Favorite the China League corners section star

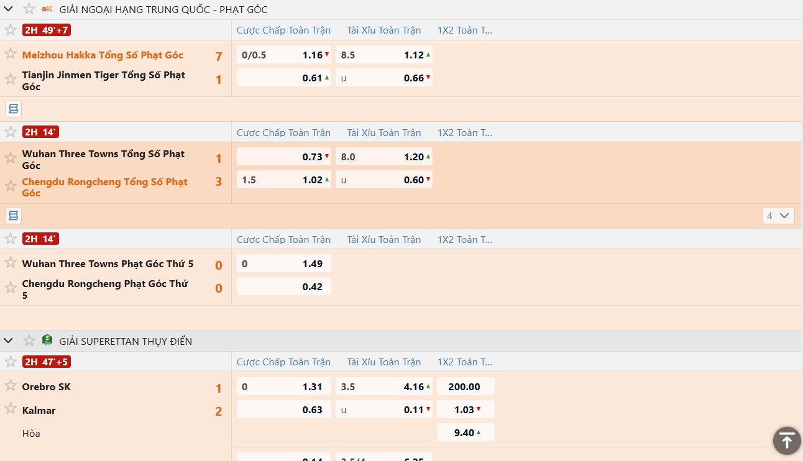click(29, 9)
